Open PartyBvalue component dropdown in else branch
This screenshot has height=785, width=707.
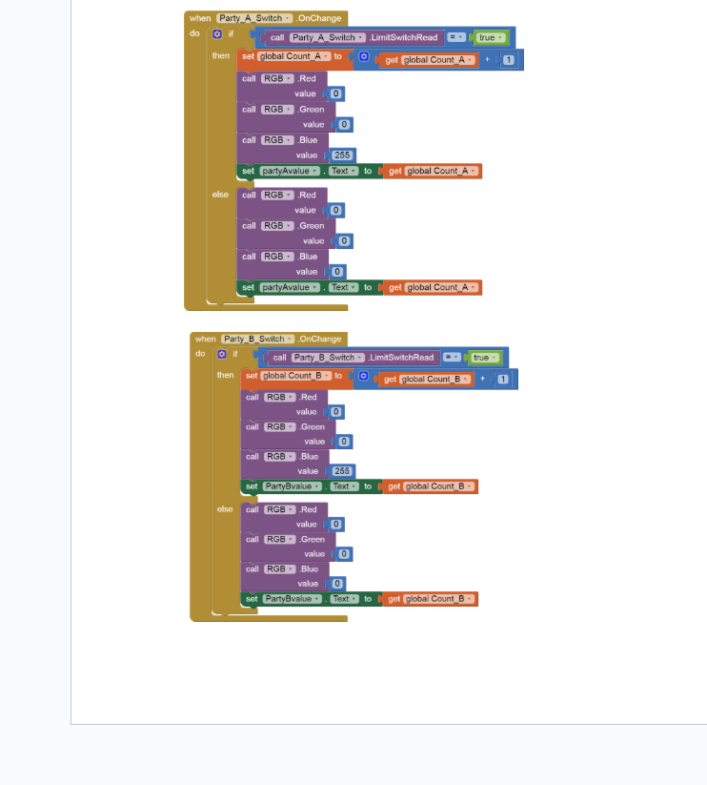pos(292,599)
